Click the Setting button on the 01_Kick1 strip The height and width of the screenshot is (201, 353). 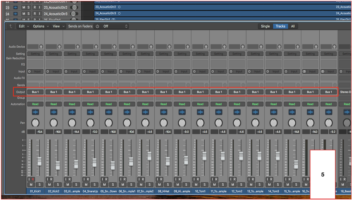(x=35, y=54)
